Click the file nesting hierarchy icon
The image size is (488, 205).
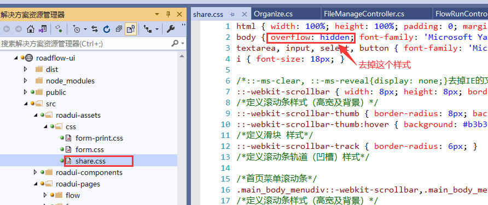148,29
